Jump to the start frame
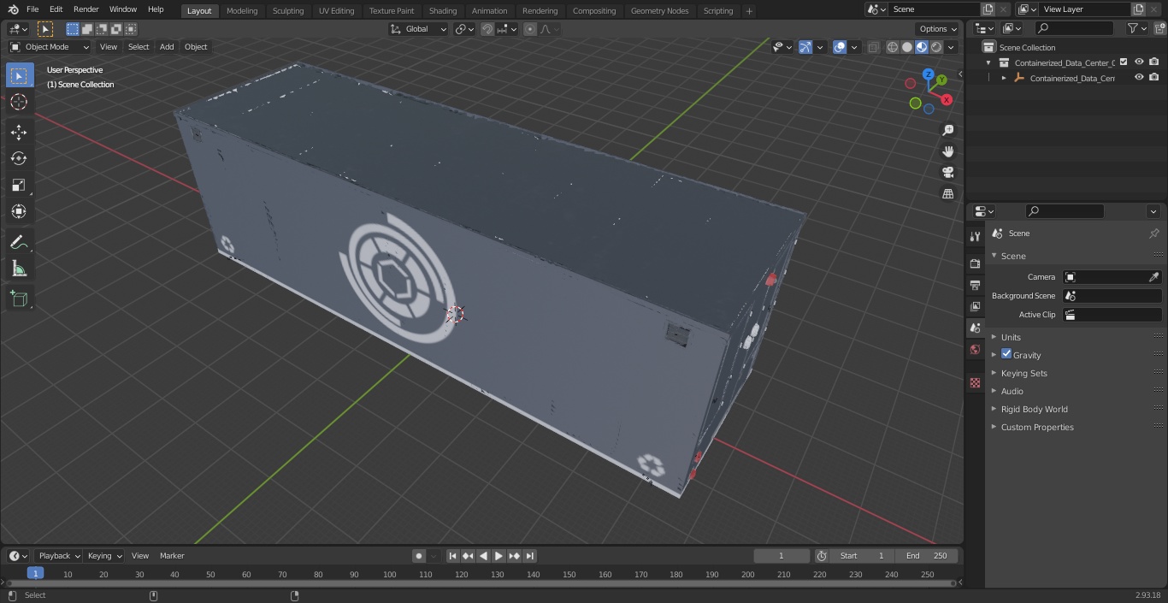1168x603 pixels. point(453,556)
